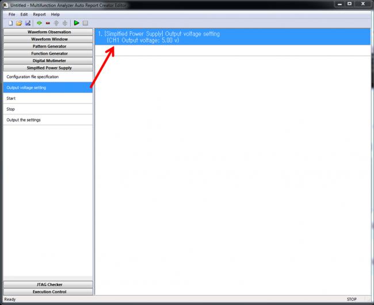The width and height of the screenshot is (374, 305).
Task: Select the Stop command item
Action: coord(48,109)
